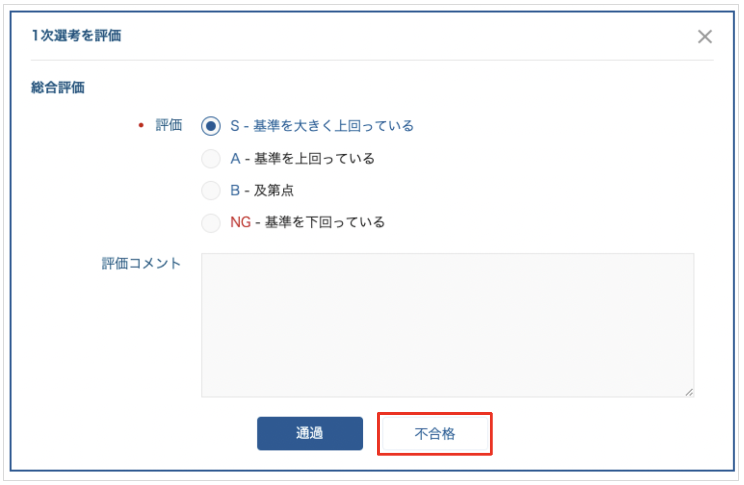Click the red NG grade text
Screen dimensions: 744x485
[240, 222]
